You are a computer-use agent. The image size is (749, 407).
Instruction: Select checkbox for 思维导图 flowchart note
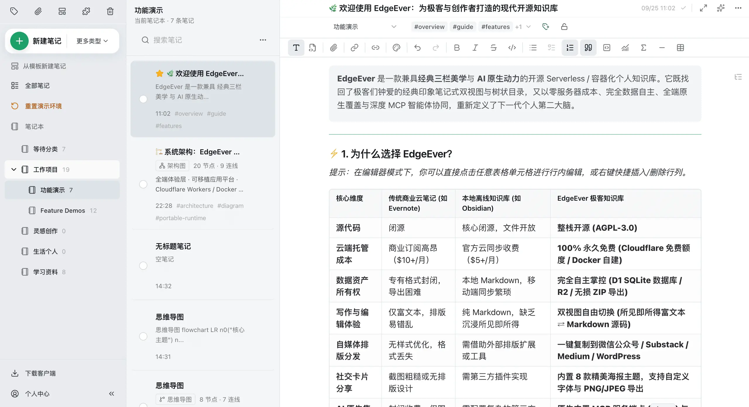(x=143, y=336)
